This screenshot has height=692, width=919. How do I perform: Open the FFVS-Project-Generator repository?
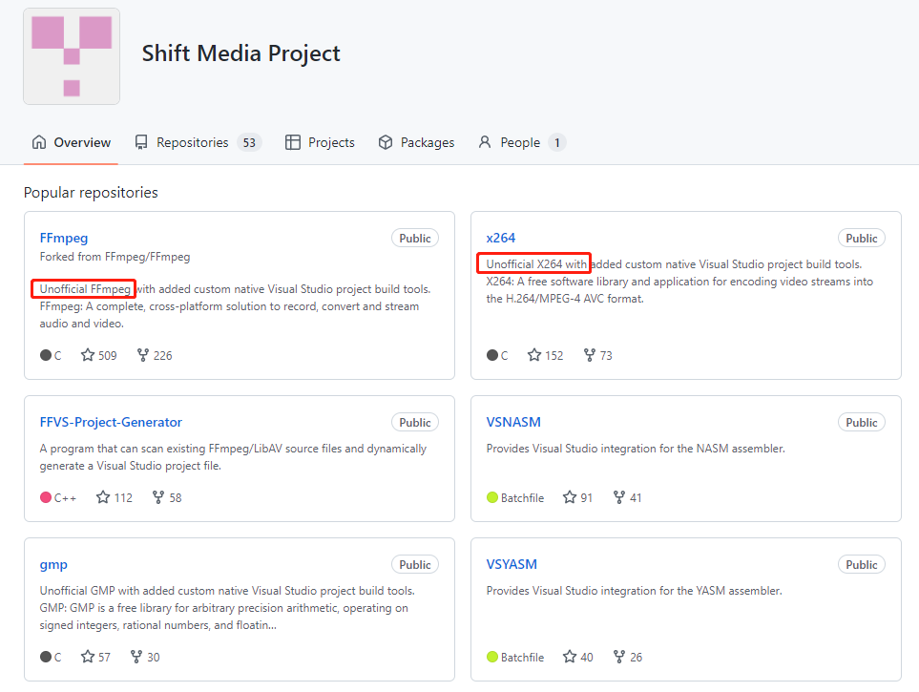pos(111,422)
